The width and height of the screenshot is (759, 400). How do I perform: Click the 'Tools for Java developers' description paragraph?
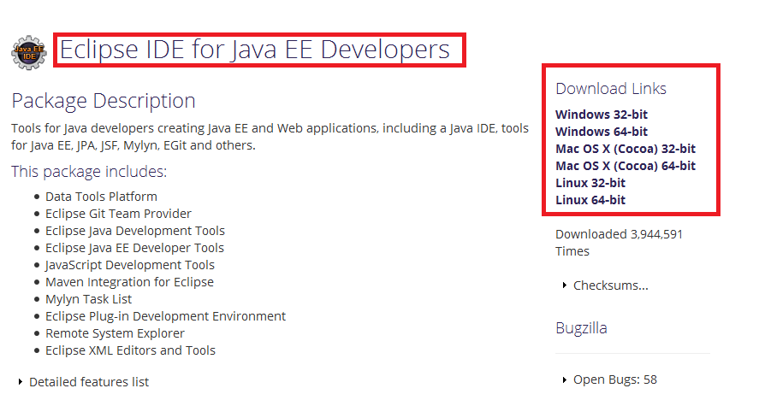tap(270, 137)
